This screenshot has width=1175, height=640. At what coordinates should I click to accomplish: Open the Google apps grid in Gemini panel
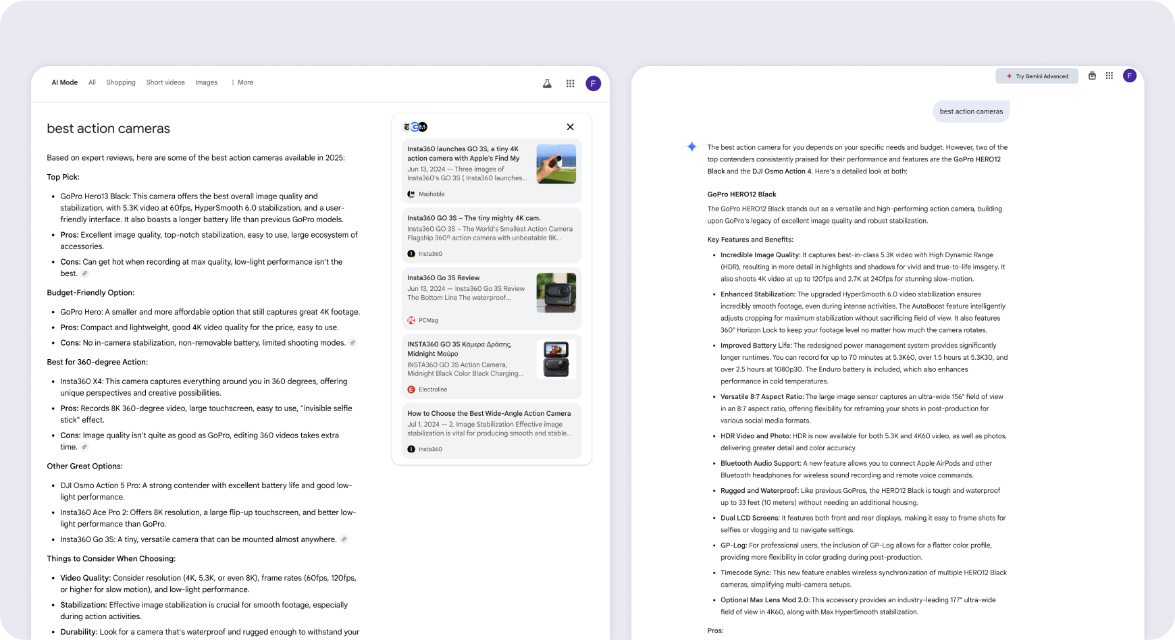1109,76
